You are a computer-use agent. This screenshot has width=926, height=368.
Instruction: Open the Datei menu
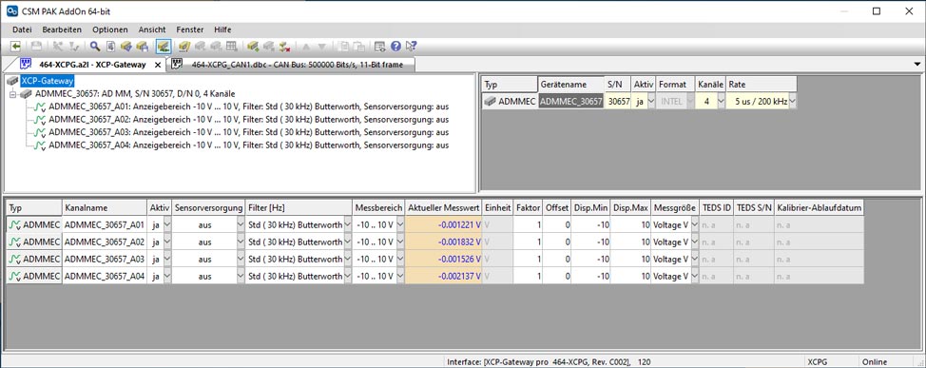pyautogui.click(x=23, y=29)
